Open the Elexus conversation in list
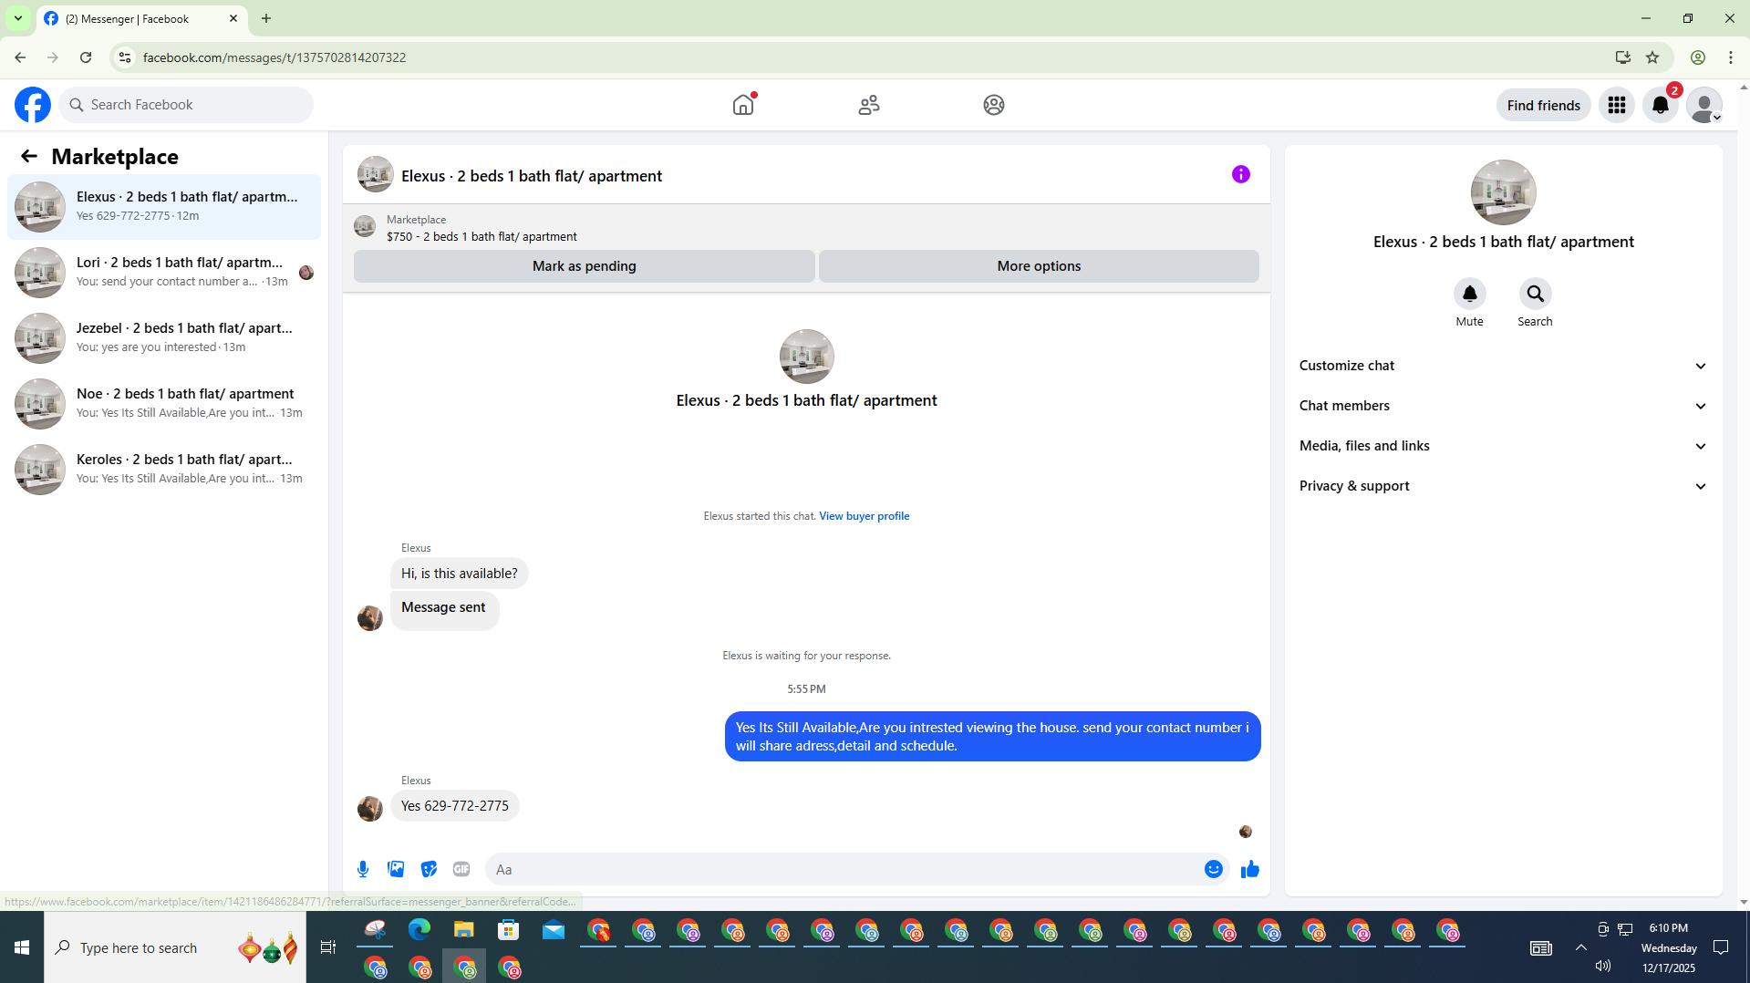1750x983 pixels. 164,207
